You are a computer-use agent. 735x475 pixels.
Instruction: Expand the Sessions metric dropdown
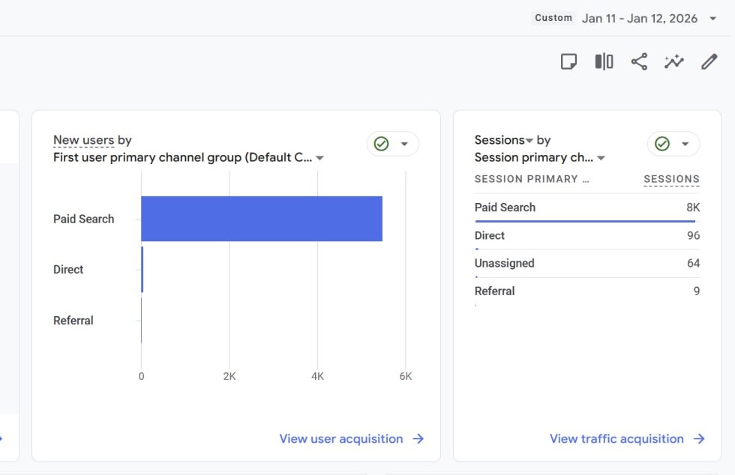click(x=529, y=141)
